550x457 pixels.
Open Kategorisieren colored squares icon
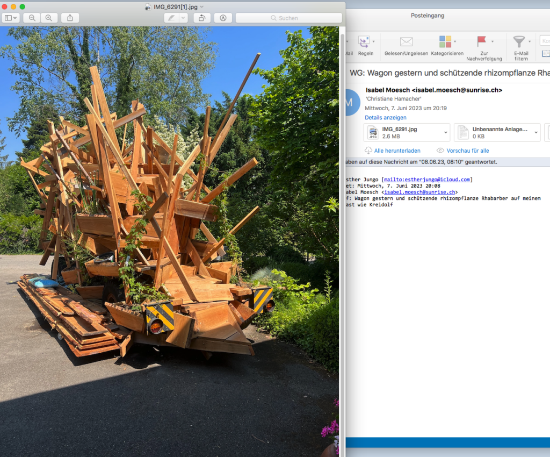point(445,42)
